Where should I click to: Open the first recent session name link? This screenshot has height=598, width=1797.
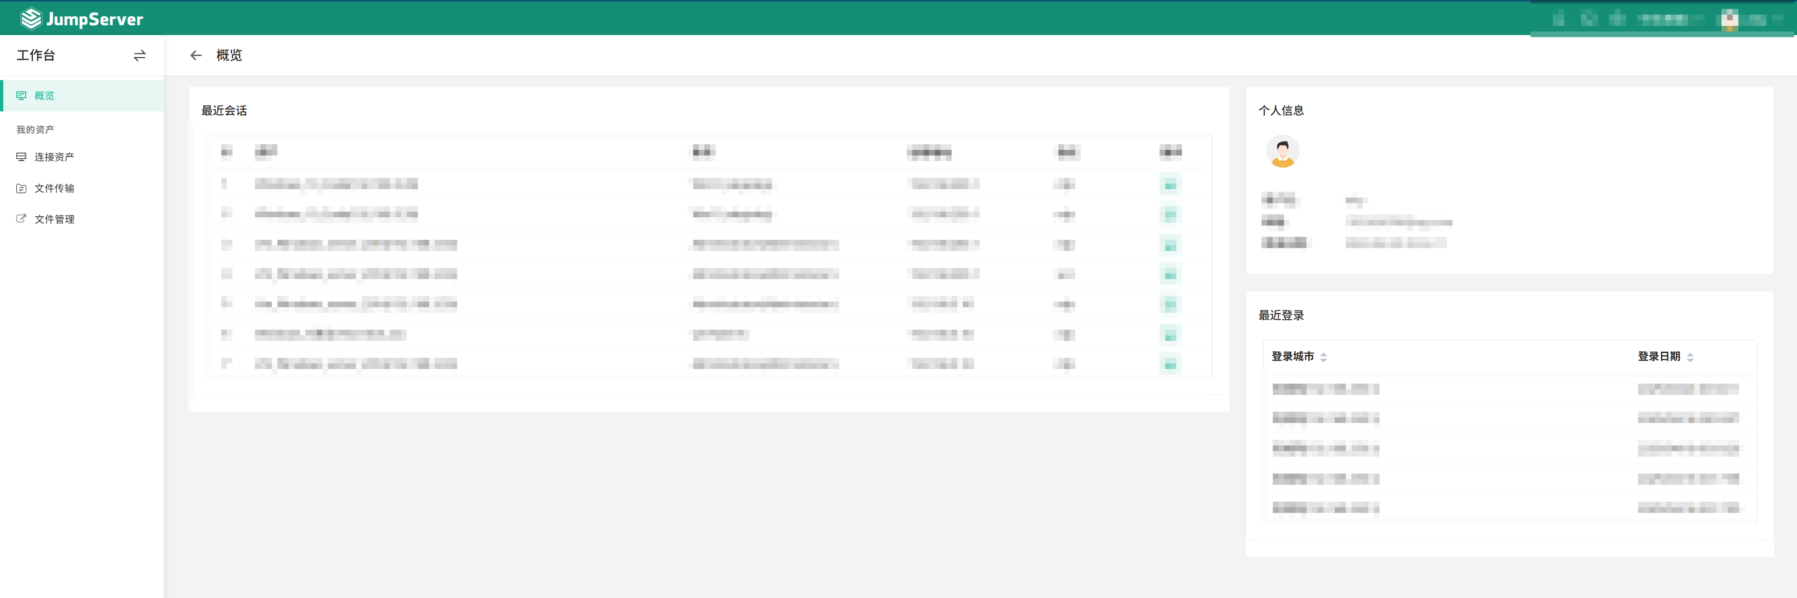[336, 184]
